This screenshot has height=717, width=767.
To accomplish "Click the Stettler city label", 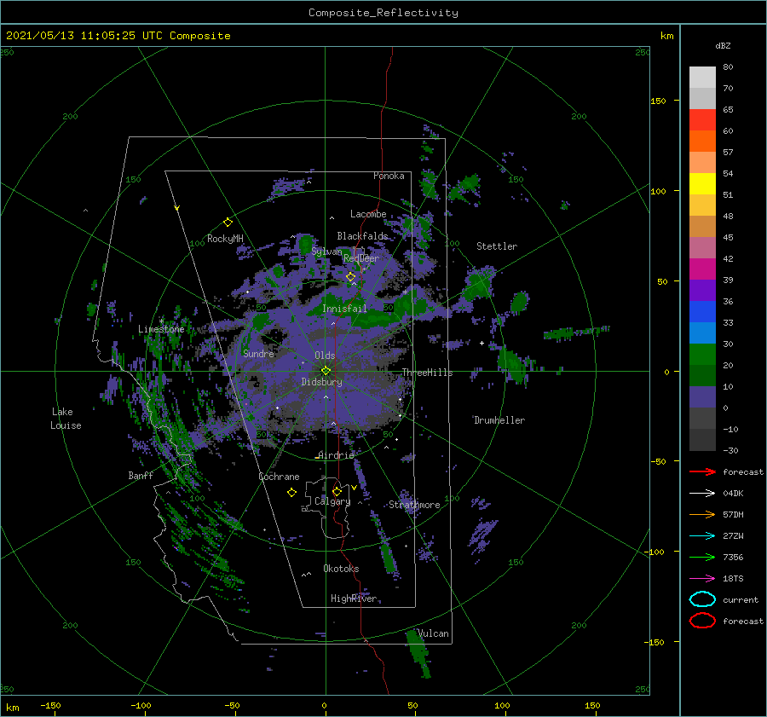I will pyautogui.click(x=497, y=246).
